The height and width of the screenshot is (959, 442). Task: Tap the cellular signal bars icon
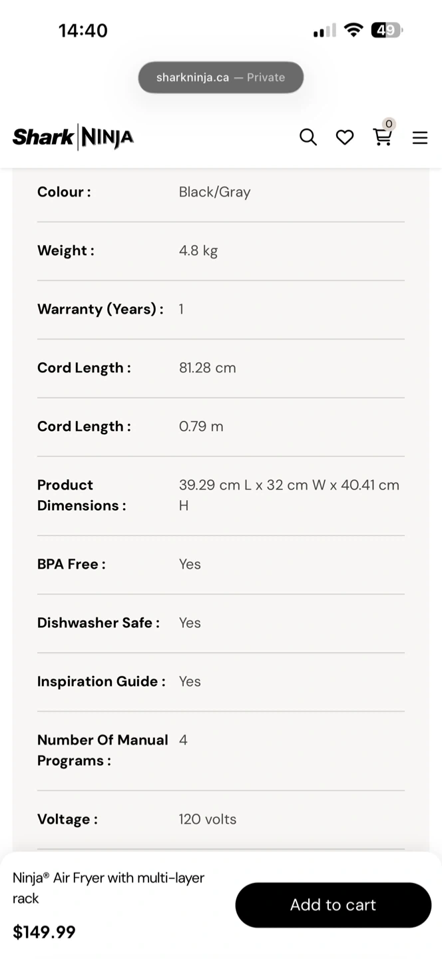(325, 31)
